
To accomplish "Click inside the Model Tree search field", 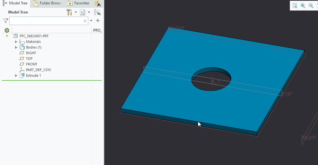I will (x=46, y=21).
